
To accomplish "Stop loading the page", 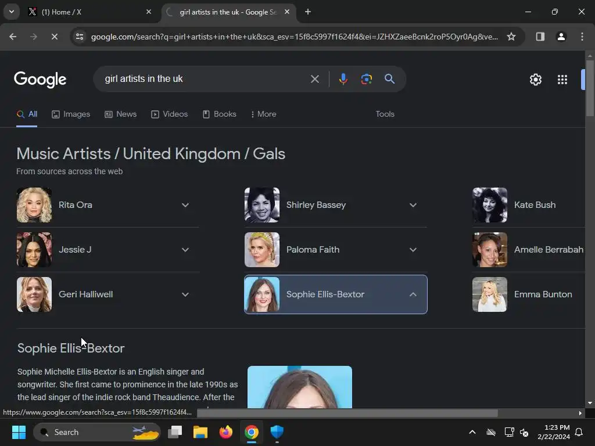I will pos(54,37).
